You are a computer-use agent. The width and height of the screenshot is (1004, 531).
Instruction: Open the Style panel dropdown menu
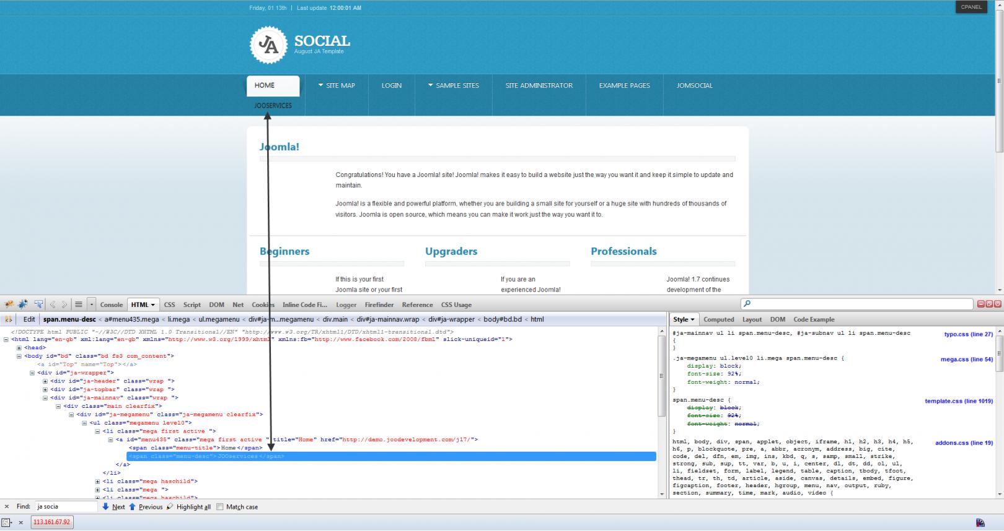pos(684,319)
